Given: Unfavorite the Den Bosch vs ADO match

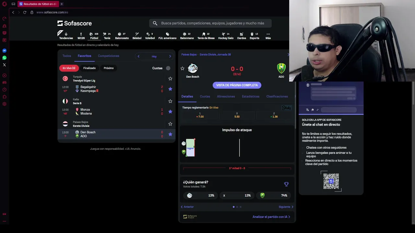Looking at the screenshot, I should [x=170, y=134].
